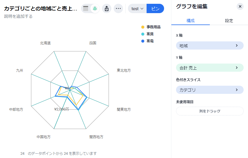Click the share icon button
248x158 pixels.
pyautogui.click(x=107, y=9)
